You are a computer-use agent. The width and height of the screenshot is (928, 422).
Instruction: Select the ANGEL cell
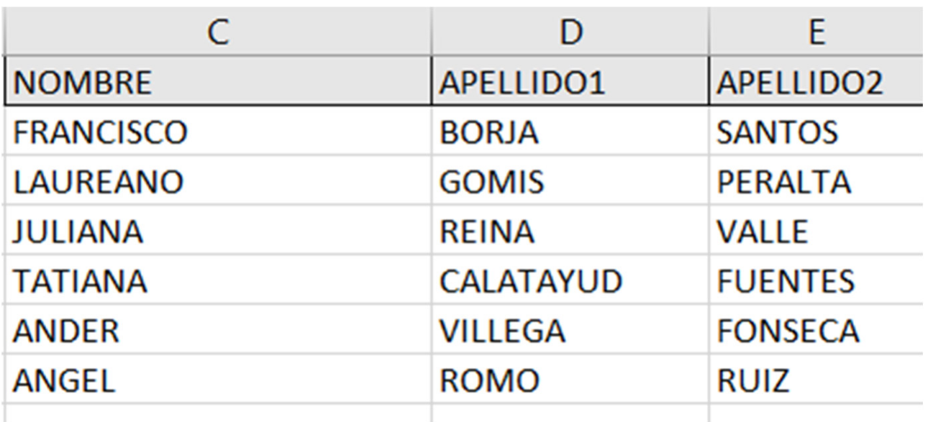218,381
